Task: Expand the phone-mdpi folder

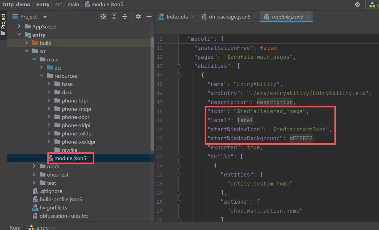Action: pyautogui.click(x=49, y=109)
